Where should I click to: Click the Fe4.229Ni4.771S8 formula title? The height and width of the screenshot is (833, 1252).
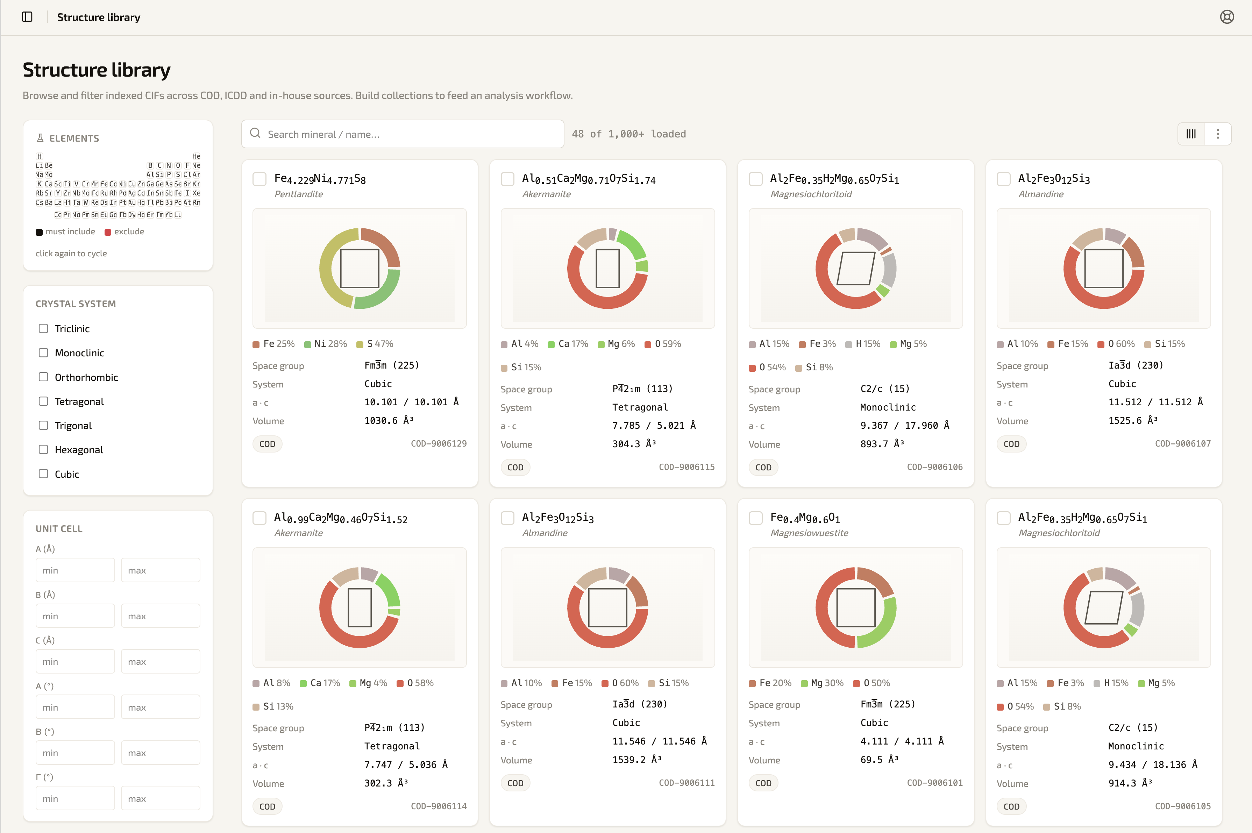[320, 179]
